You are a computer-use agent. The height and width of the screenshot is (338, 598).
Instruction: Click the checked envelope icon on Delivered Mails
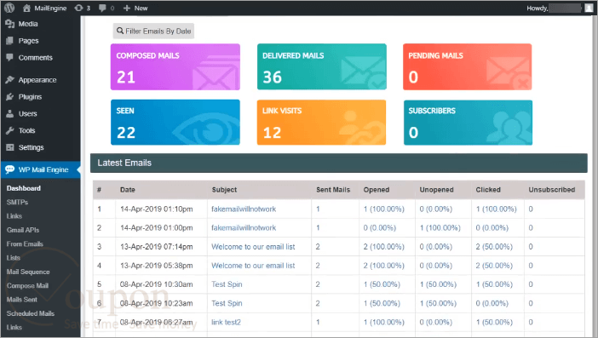(363, 72)
